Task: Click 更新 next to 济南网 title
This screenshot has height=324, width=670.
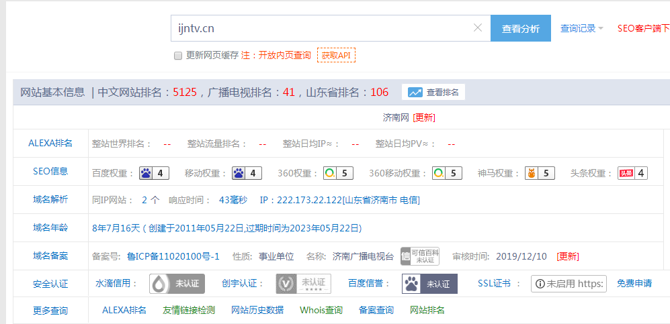Action: click(424, 117)
